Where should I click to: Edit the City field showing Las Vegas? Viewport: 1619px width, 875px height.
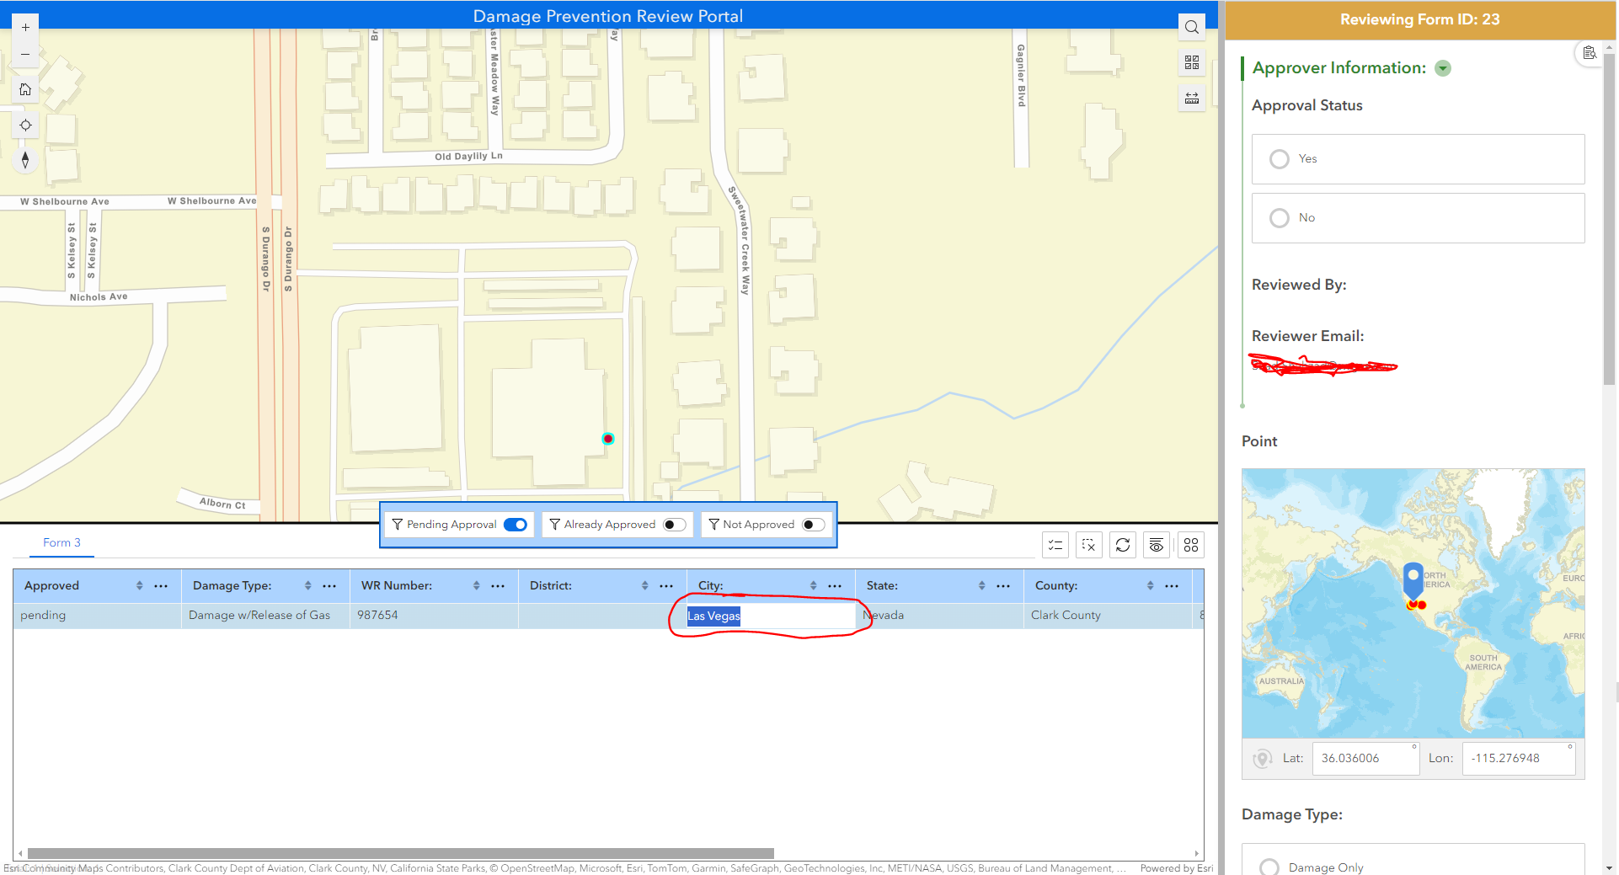point(767,616)
